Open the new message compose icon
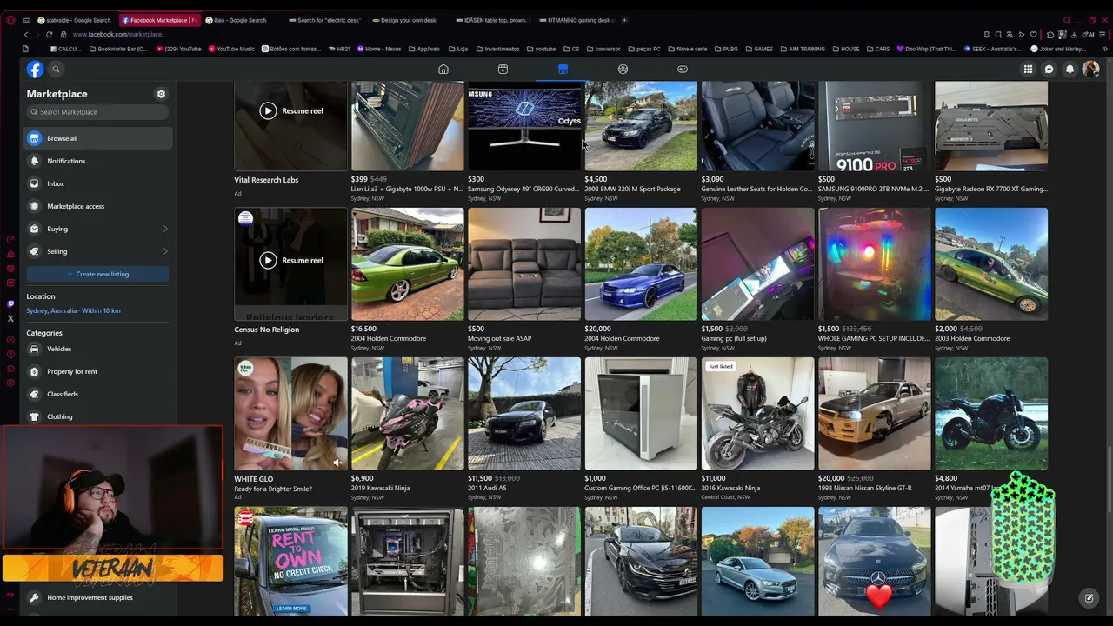The height and width of the screenshot is (626, 1113). coord(1089,598)
